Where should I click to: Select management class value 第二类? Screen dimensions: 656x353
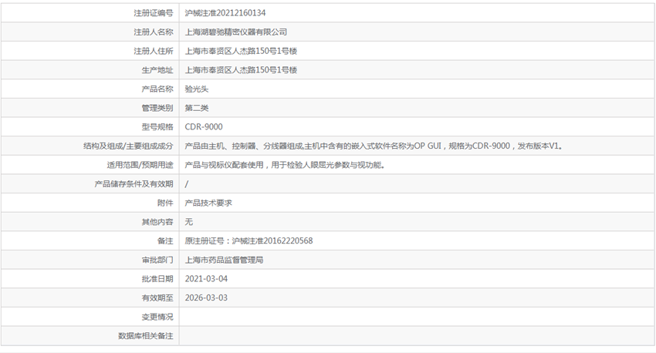point(197,108)
